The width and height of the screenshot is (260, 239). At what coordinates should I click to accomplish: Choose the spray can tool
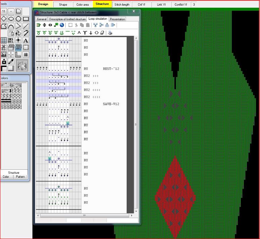point(11,33)
